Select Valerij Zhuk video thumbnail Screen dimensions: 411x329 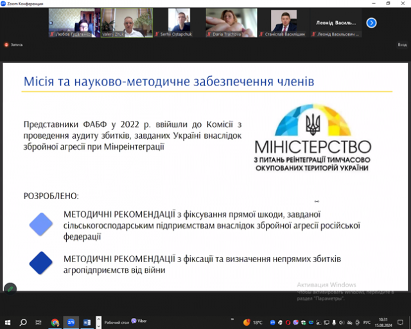point(127,23)
